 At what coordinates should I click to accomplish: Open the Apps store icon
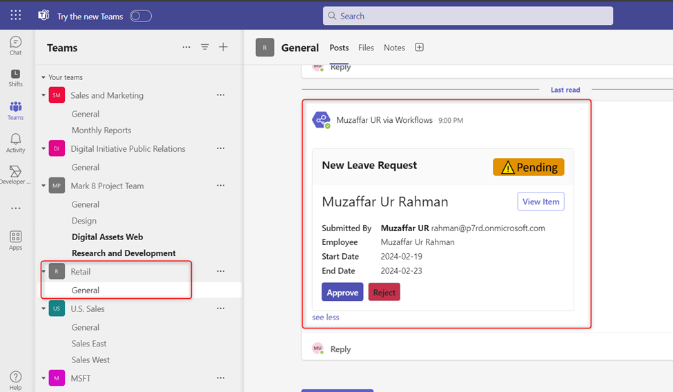coord(15,240)
